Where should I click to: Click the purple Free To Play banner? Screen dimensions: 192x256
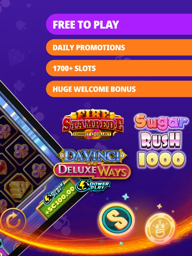click(x=119, y=24)
